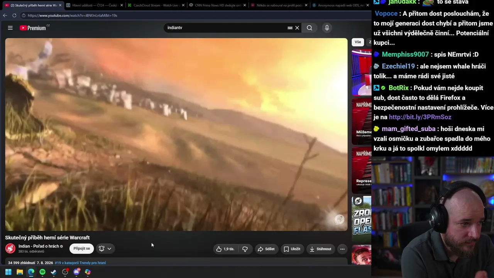Click the BotRix username in chat

coord(398,88)
